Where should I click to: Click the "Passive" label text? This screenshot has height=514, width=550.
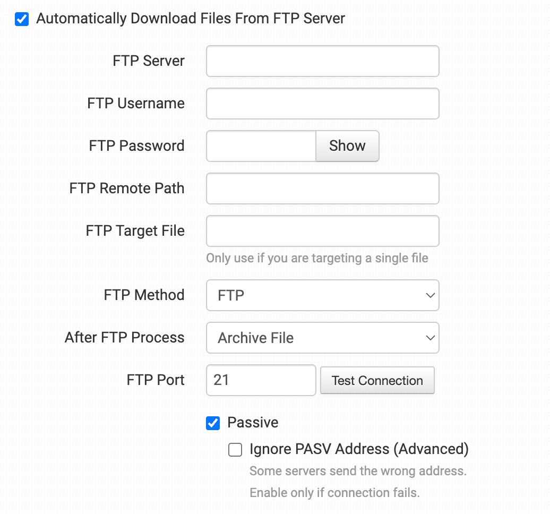(x=253, y=423)
